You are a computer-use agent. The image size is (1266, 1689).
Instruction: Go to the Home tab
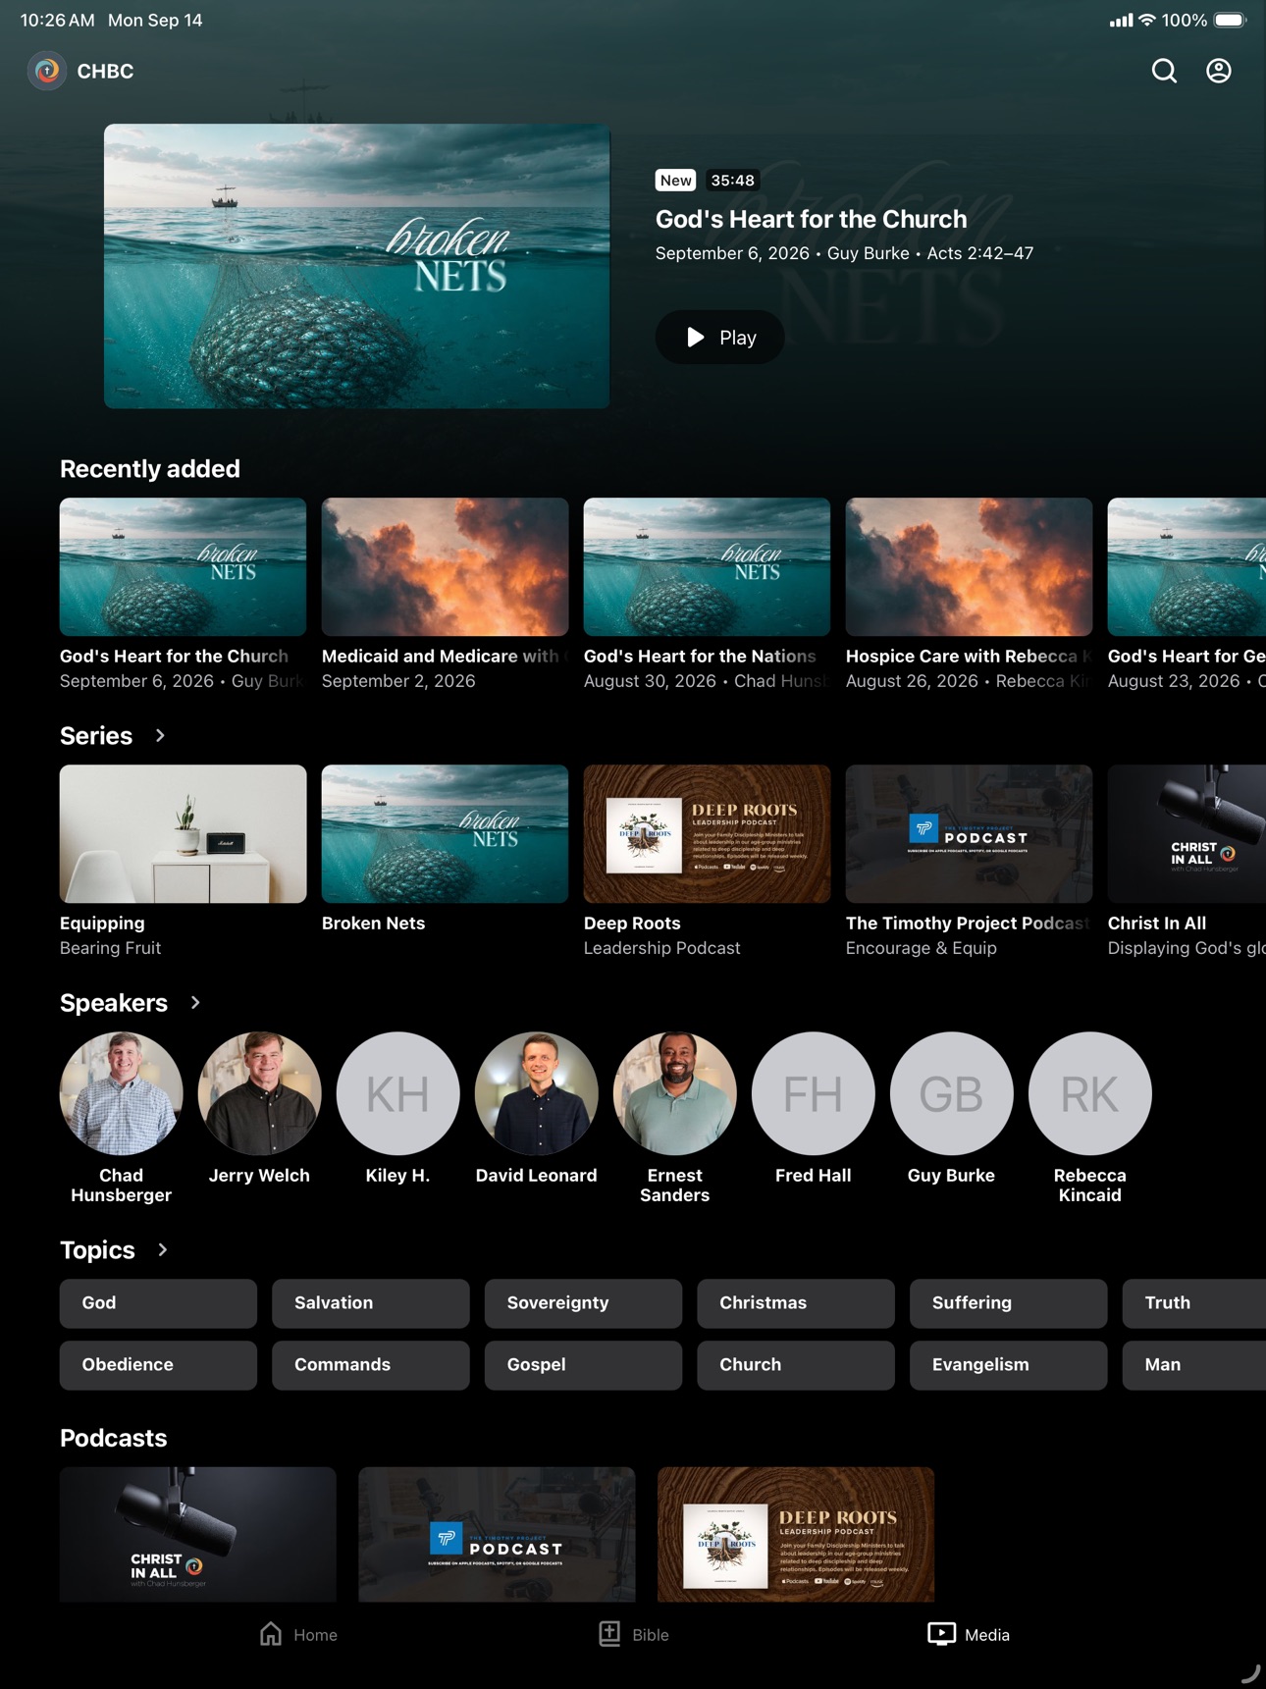[298, 1634]
